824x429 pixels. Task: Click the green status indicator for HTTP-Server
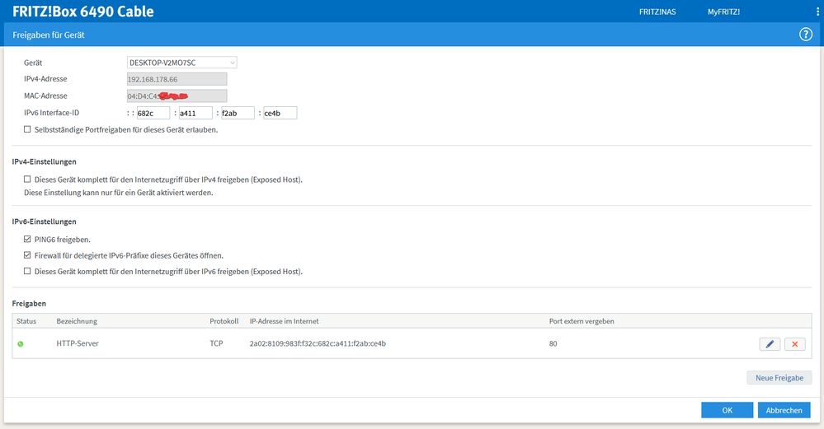(x=21, y=344)
